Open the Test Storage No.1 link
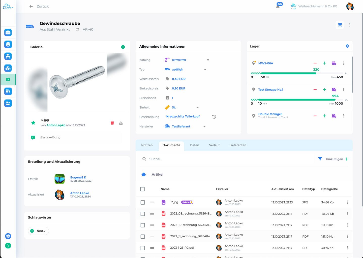Screen dimensions: 363x258 (271, 90)
